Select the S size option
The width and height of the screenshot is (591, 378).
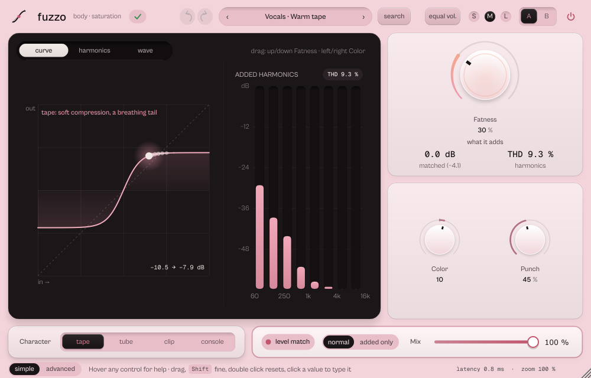pos(474,16)
